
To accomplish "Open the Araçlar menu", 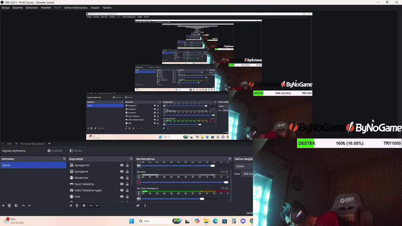I will (x=95, y=8).
